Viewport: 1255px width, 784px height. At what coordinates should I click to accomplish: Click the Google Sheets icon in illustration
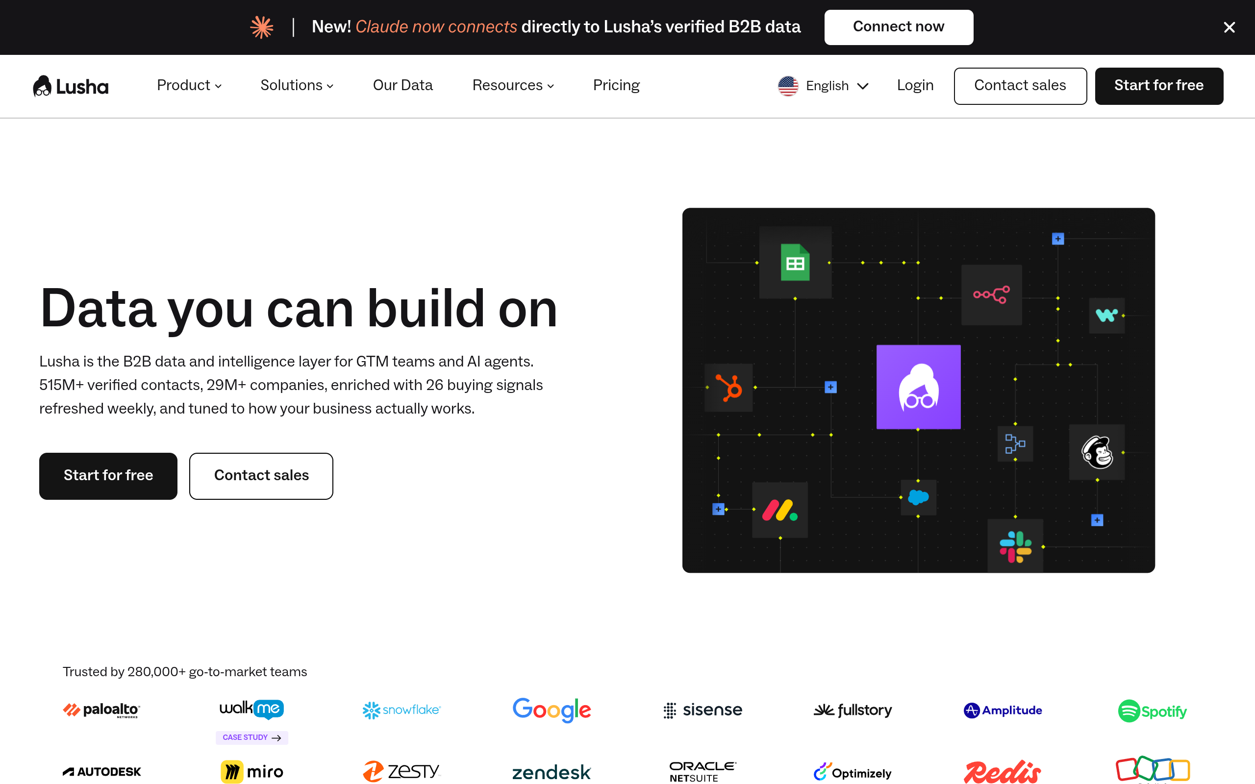pyautogui.click(x=795, y=262)
